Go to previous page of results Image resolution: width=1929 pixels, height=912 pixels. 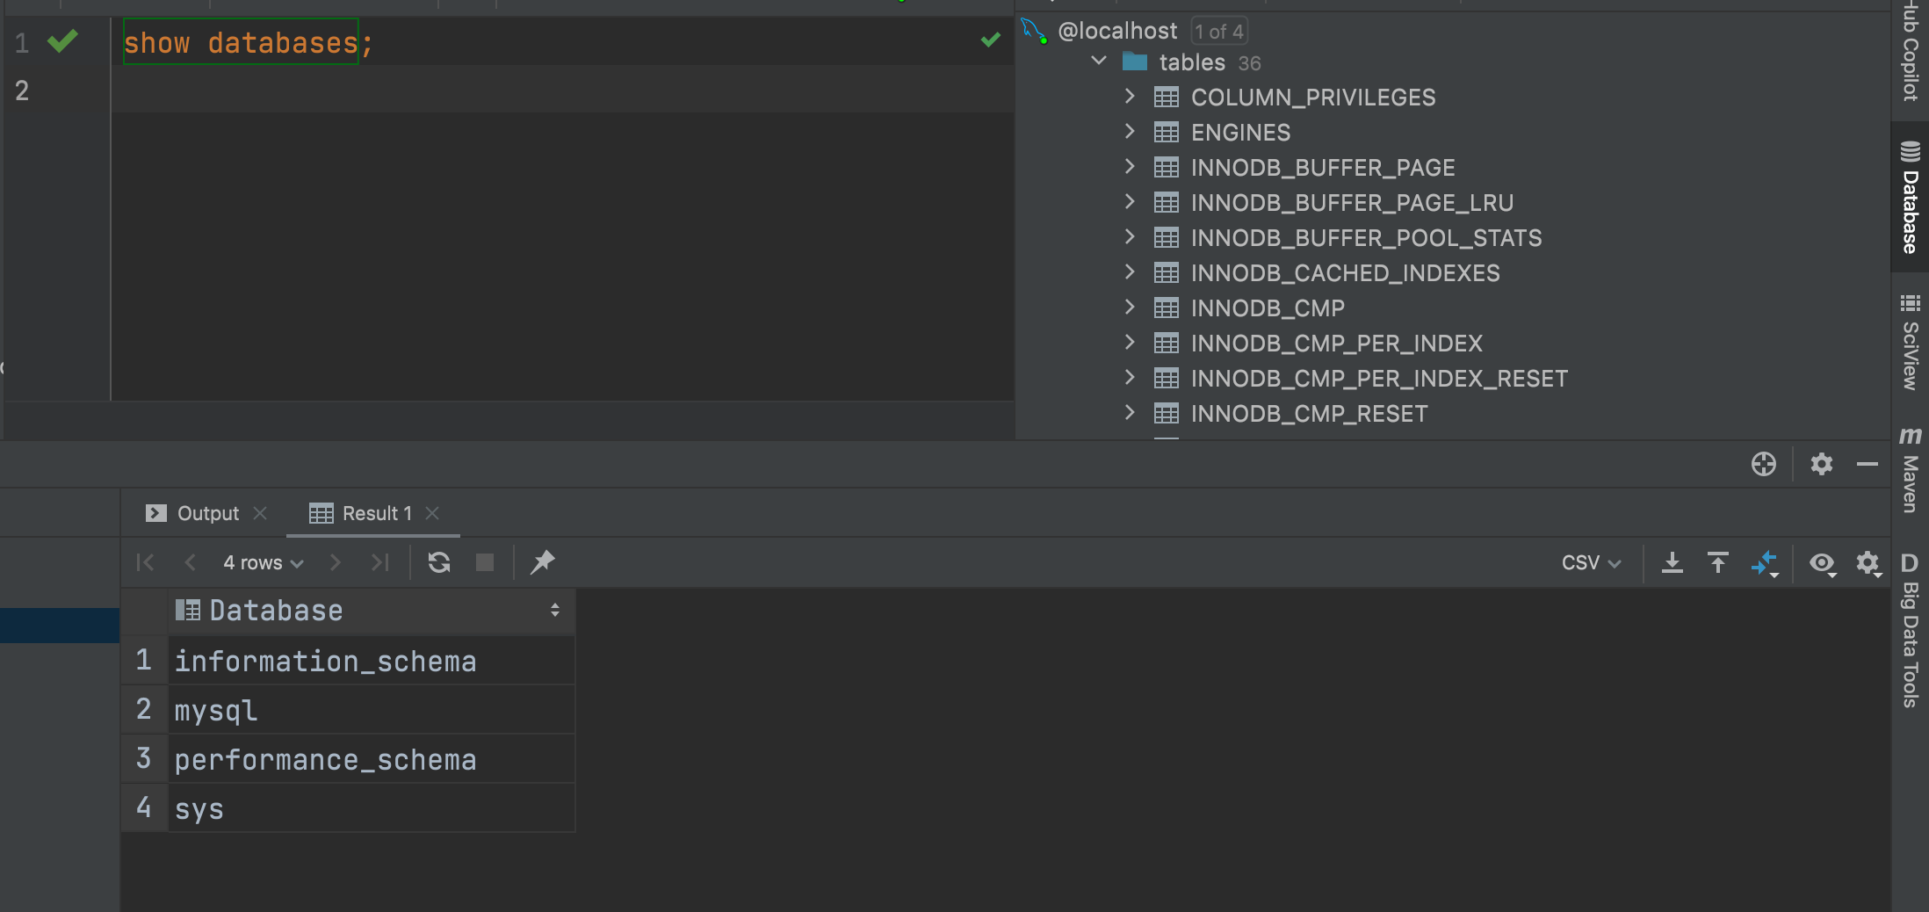(x=190, y=562)
